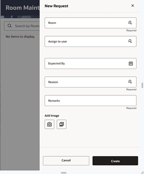Open the Assign to user lookup icon

click(x=130, y=41)
